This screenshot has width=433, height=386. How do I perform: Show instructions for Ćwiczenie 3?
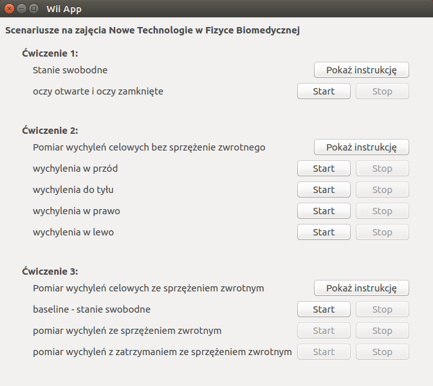coord(361,288)
